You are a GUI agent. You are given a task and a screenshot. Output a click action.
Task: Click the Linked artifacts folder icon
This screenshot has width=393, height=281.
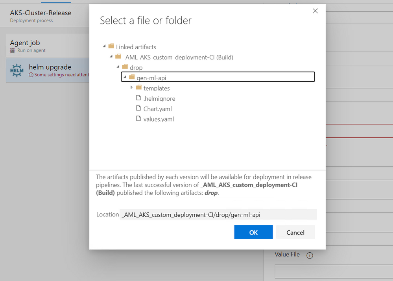pyautogui.click(x=111, y=46)
